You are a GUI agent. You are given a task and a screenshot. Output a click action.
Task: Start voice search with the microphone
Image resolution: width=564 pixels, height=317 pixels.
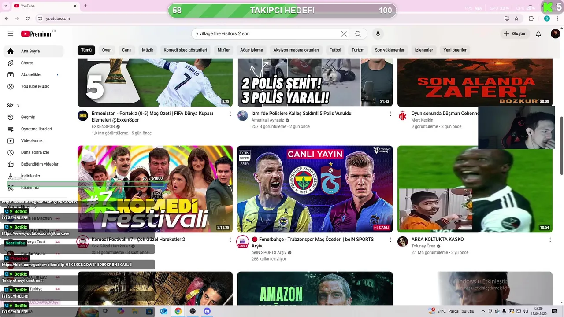tap(378, 34)
